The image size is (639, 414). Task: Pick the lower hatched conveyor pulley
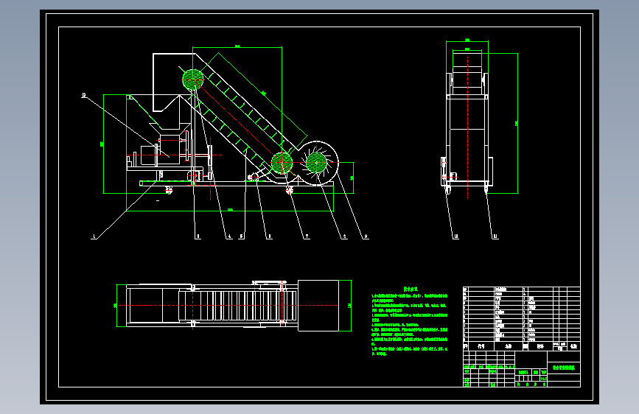(282, 163)
